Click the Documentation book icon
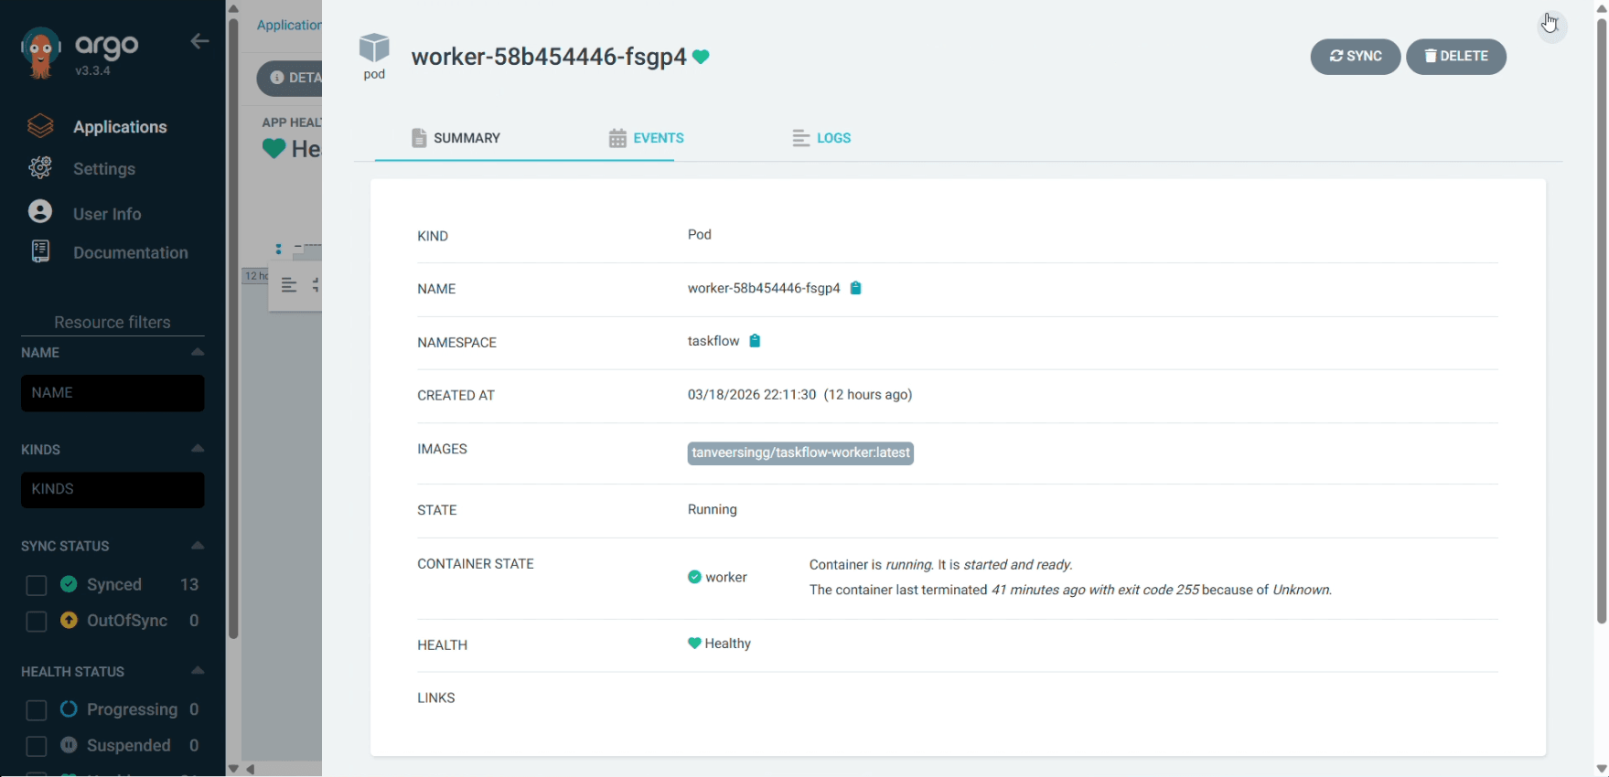1609x777 pixels. (x=40, y=251)
